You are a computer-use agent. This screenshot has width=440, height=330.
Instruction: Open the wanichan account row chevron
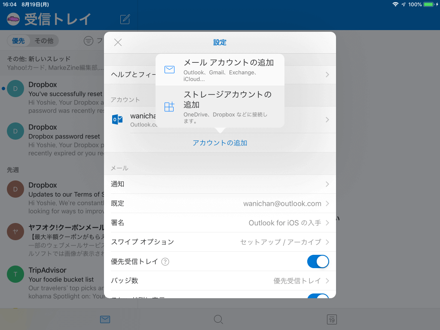coord(327,120)
